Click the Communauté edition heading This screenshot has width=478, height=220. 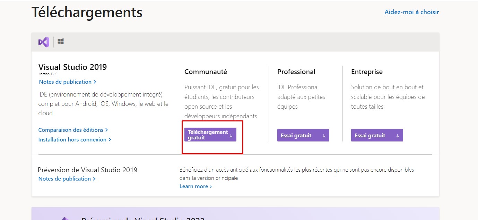(x=206, y=72)
